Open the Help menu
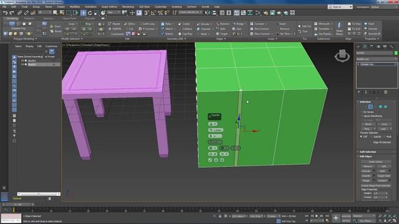Viewport: 399px width, 224px height. (x=217, y=7)
